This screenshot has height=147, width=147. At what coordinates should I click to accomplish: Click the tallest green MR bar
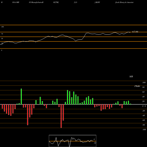21,96
